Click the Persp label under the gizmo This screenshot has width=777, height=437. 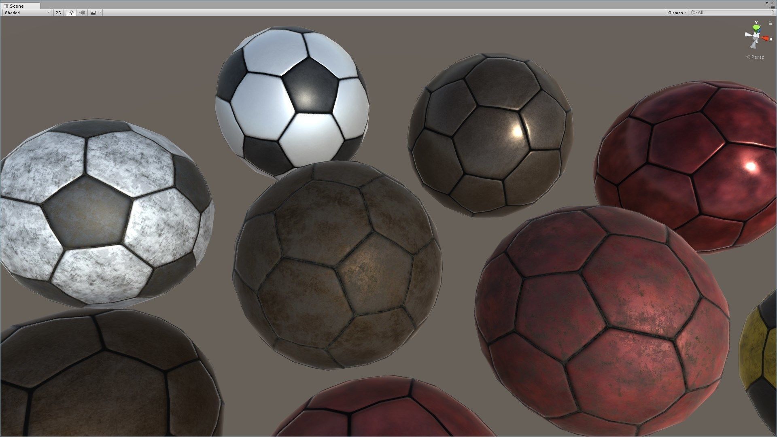click(x=758, y=57)
